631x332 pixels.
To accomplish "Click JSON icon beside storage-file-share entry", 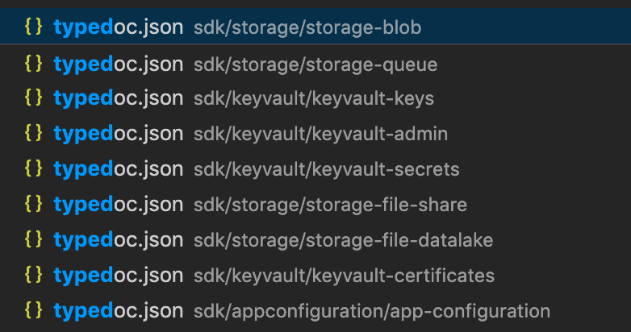I will (x=33, y=204).
